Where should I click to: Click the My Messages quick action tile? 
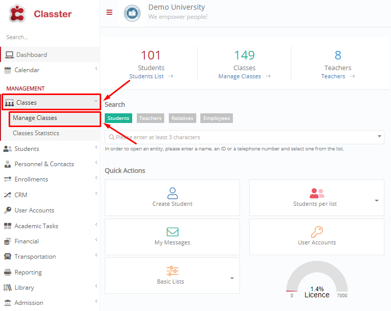(172, 237)
